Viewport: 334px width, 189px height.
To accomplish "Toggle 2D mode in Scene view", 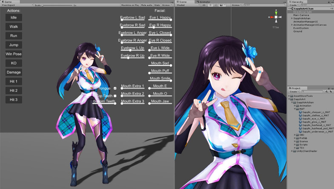I will (x=204, y=5).
